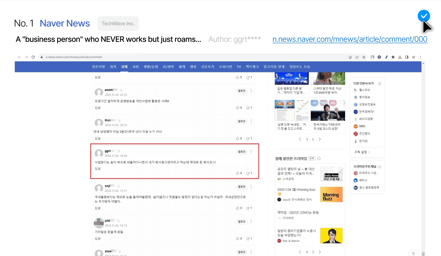
Task: Open the browser three-dot menu
Action: (x=420, y=57)
